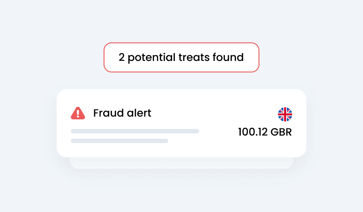Click the longer gray placeholder line
Screen dimensions: 363x212
coord(135,131)
